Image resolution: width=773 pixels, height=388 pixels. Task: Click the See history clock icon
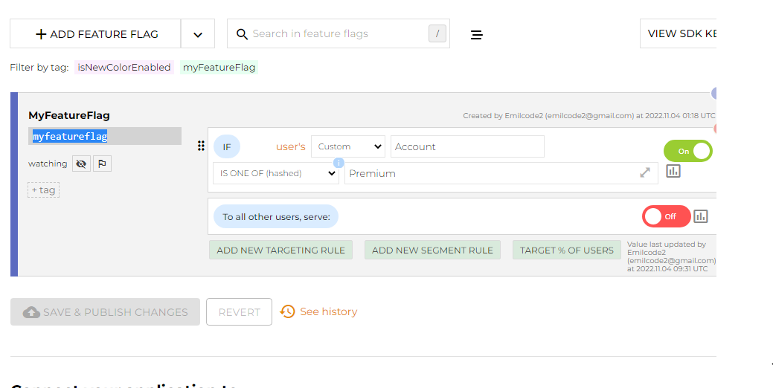pyautogui.click(x=288, y=311)
